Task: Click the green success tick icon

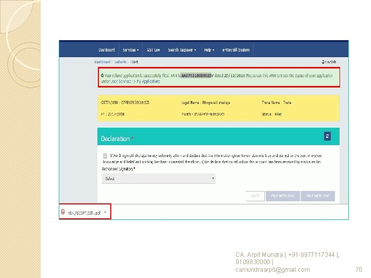Action: 102,76
